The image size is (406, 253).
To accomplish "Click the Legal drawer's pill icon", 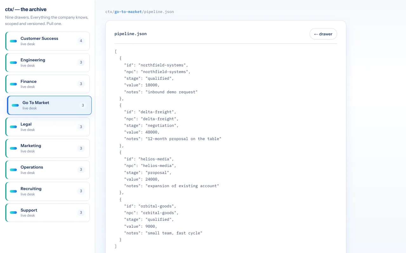I will 13,127.
